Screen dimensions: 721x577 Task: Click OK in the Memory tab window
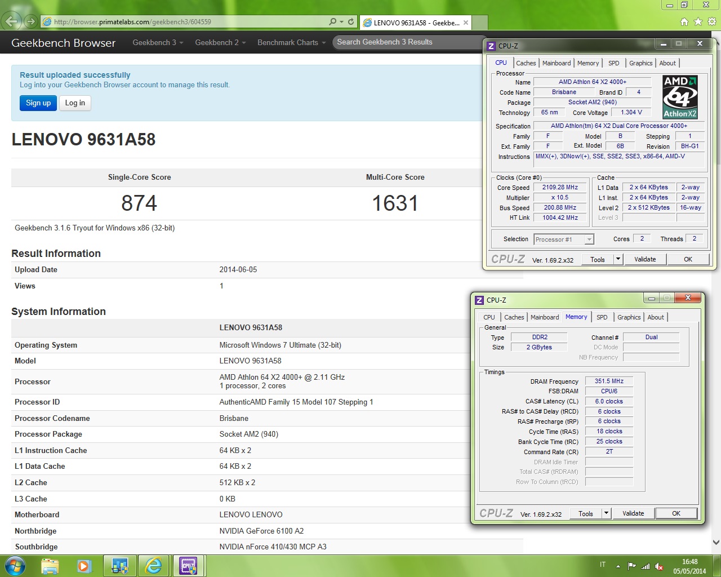[x=676, y=513]
